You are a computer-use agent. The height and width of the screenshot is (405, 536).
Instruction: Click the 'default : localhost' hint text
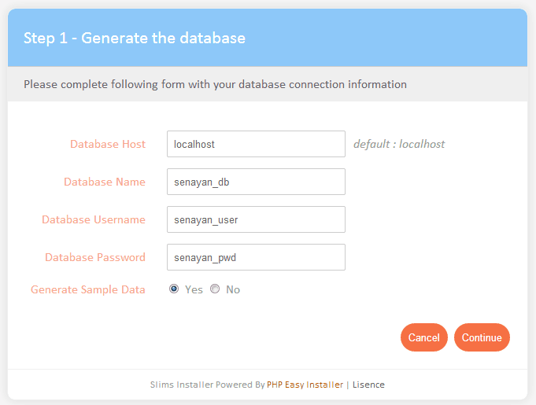398,144
